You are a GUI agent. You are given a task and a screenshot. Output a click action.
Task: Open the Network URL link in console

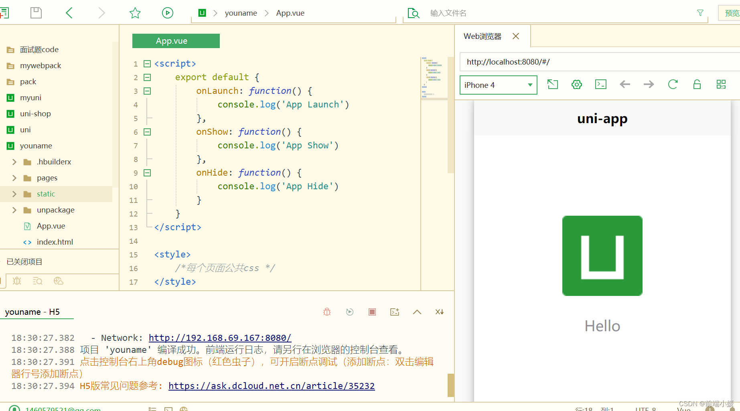(x=220, y=338)
